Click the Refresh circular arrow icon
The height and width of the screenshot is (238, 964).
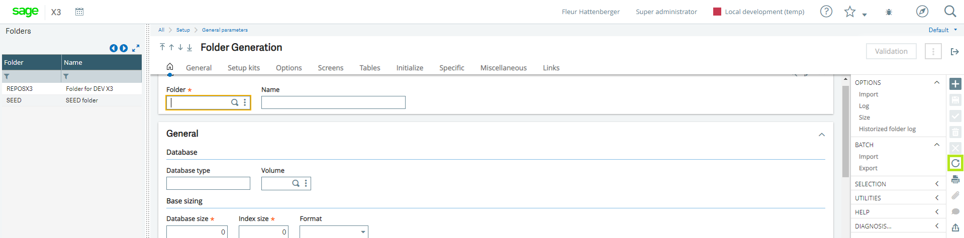point(955,163)
